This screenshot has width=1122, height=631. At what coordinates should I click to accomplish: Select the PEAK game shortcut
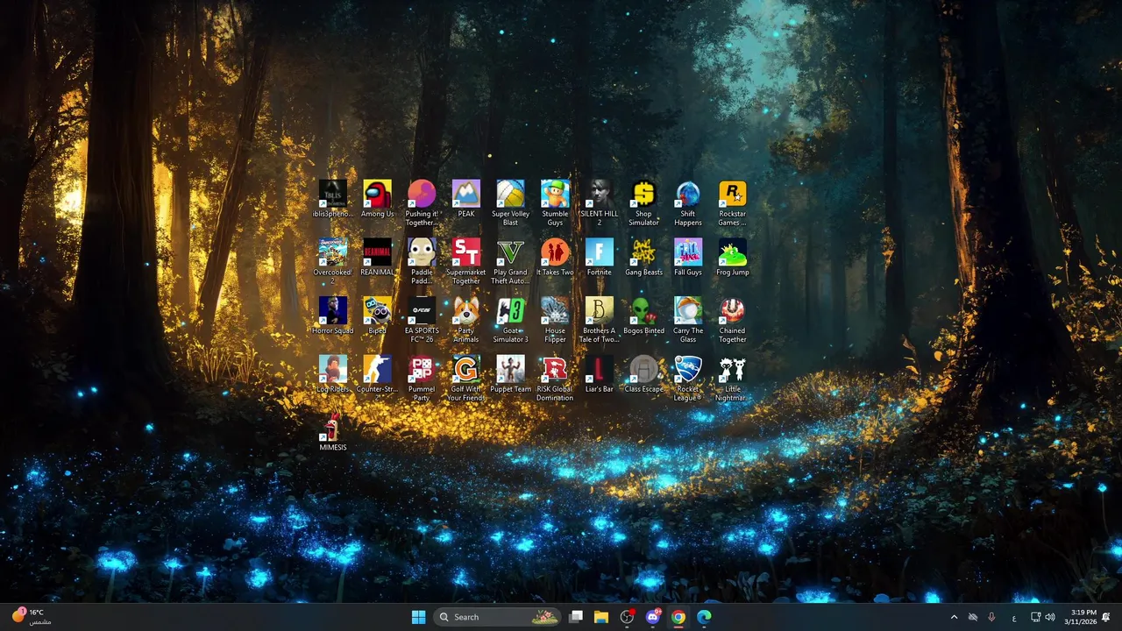click(x=466, y=200)
